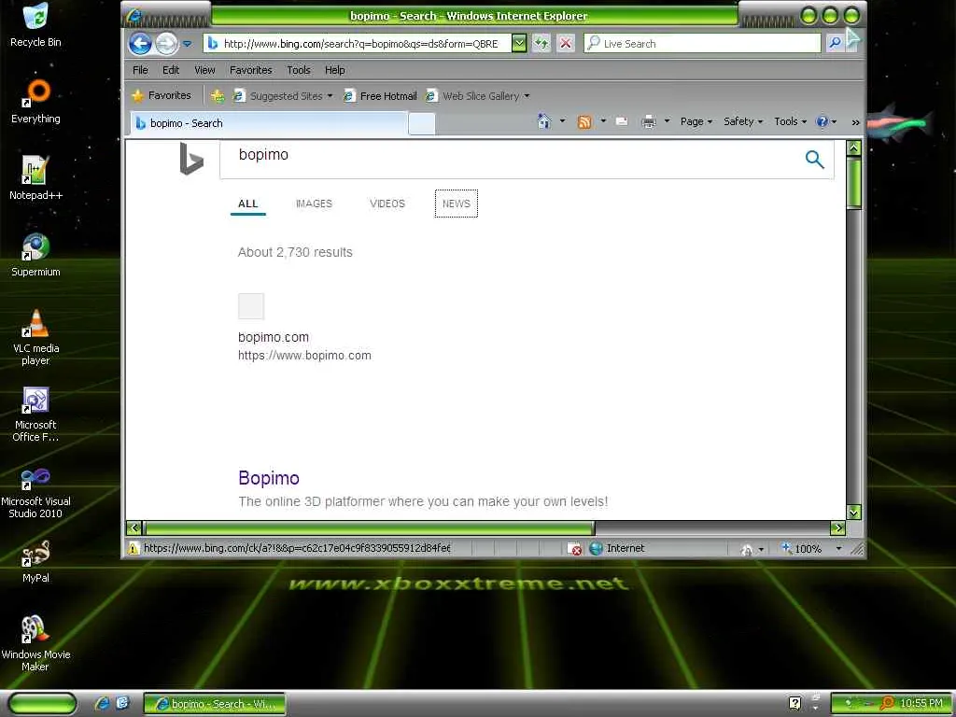Open the recent pages dropdown arrow

pyautogui.click(x=187, y=44)
